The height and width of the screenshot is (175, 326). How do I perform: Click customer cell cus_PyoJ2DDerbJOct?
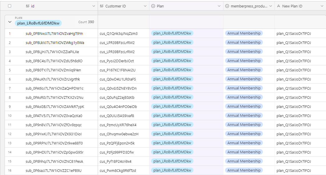[117, 61]
